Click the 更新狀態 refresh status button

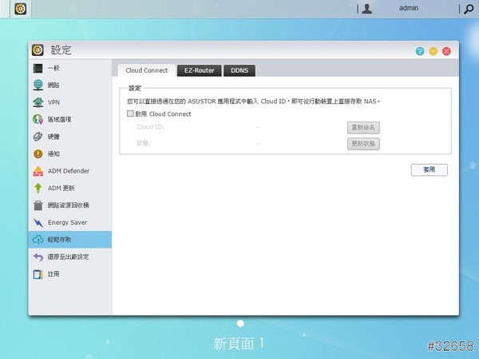pos(363,144)
